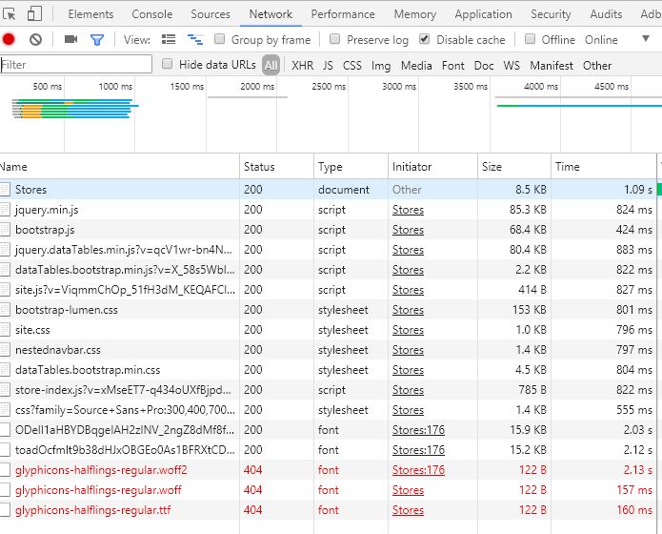Click the file icon beside site.css

coord(5,330)
